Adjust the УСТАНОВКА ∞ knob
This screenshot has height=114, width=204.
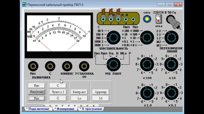(84, 66)
